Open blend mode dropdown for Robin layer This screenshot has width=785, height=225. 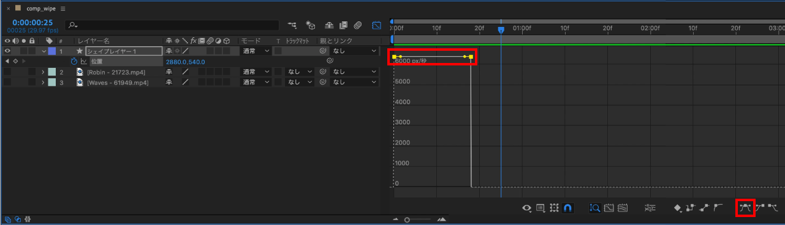(256, 72)
